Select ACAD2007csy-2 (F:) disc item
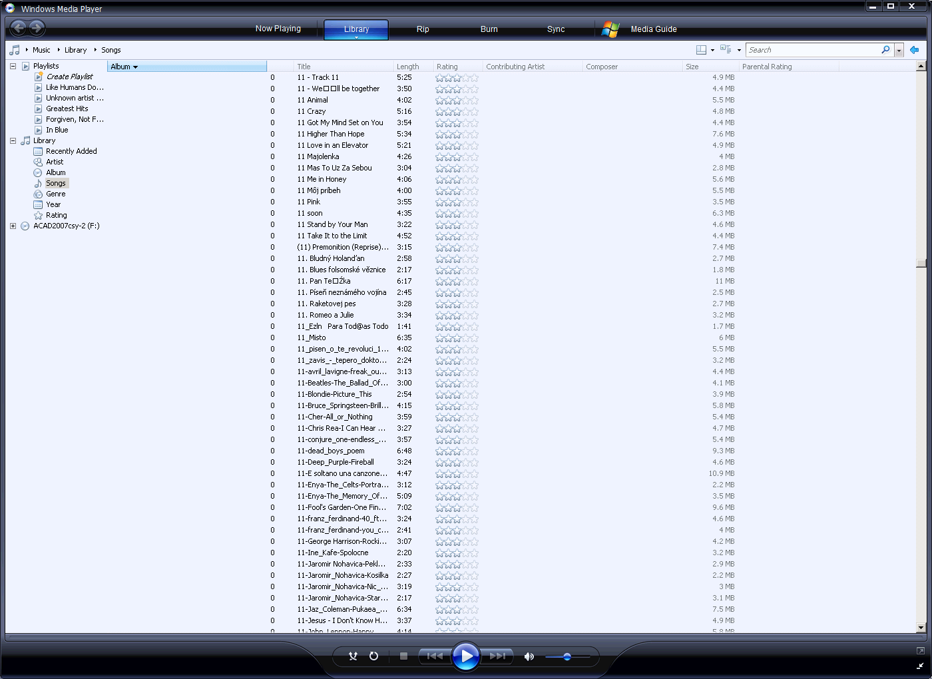The image size is (932, 679). [66, 226]
